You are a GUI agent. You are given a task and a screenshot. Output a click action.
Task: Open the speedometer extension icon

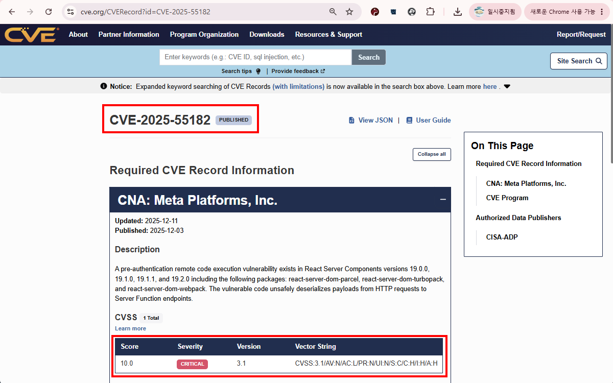pyautogui.click(x=412, y=12)
